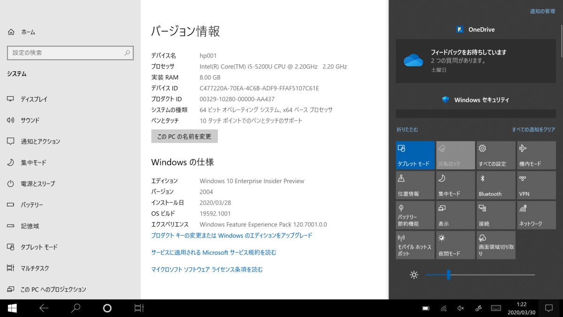563x317 pixels.
Task: Open Cortana circle on taskbar
Action: (107, 308)
